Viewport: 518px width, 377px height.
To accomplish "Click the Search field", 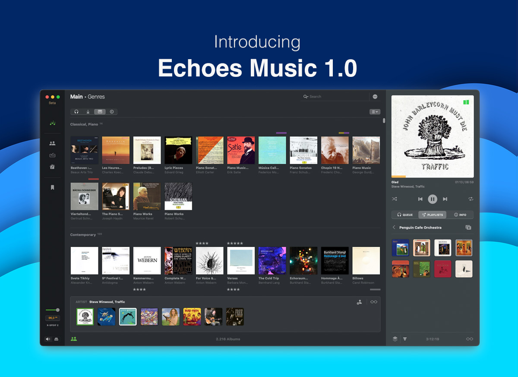I will (x=335, y=97).
